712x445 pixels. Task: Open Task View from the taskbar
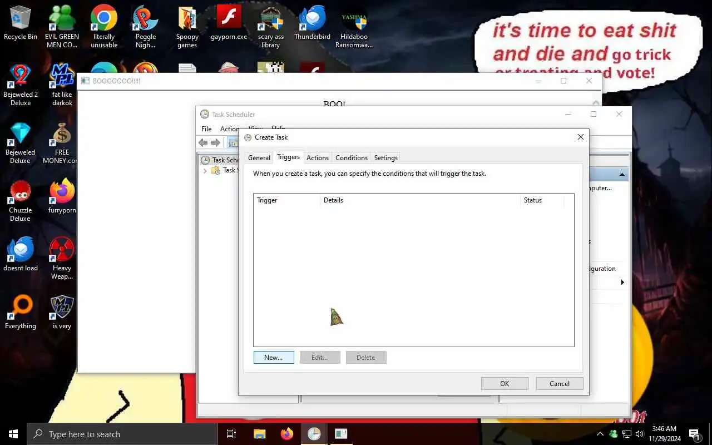[x=231, y=434]
